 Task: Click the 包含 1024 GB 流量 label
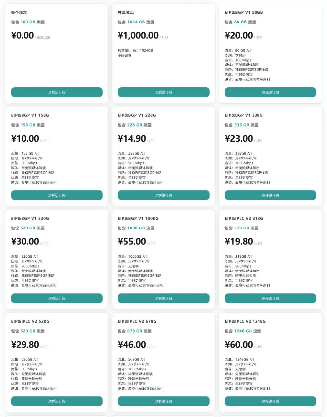pyautogui.click(x=136, y=22)
